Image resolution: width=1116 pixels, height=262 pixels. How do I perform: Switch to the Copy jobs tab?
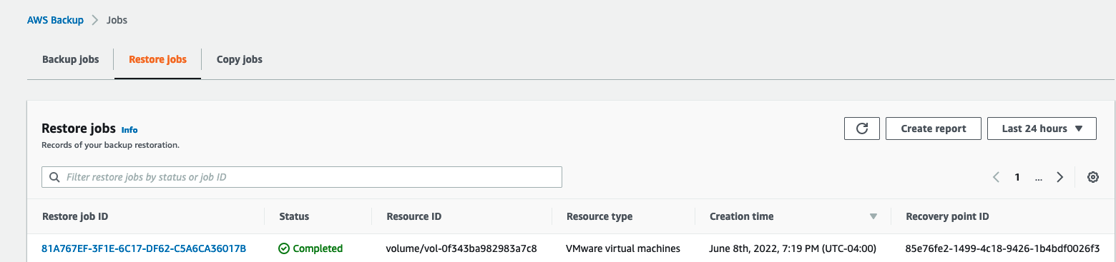(240, 59)
